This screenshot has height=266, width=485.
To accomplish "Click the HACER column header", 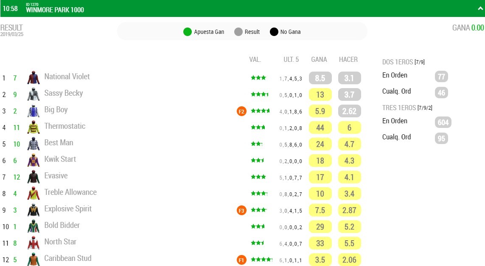I will tap(348, 60).
